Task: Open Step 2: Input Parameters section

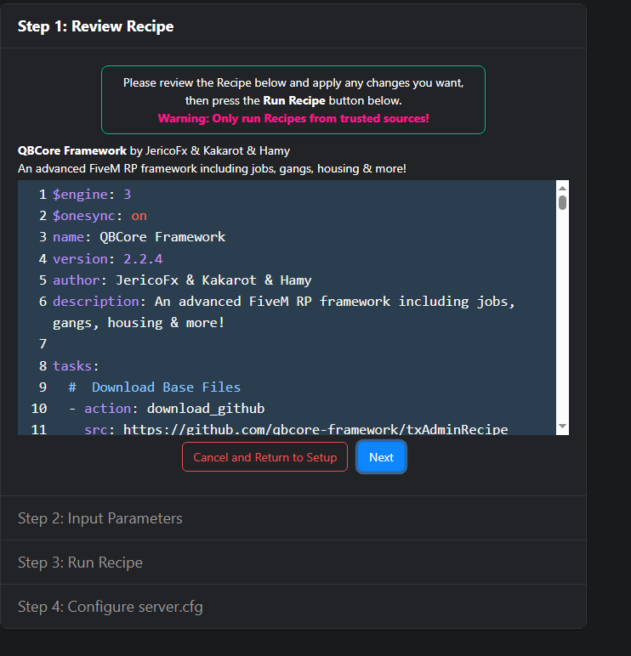Action: click(293, 518)
